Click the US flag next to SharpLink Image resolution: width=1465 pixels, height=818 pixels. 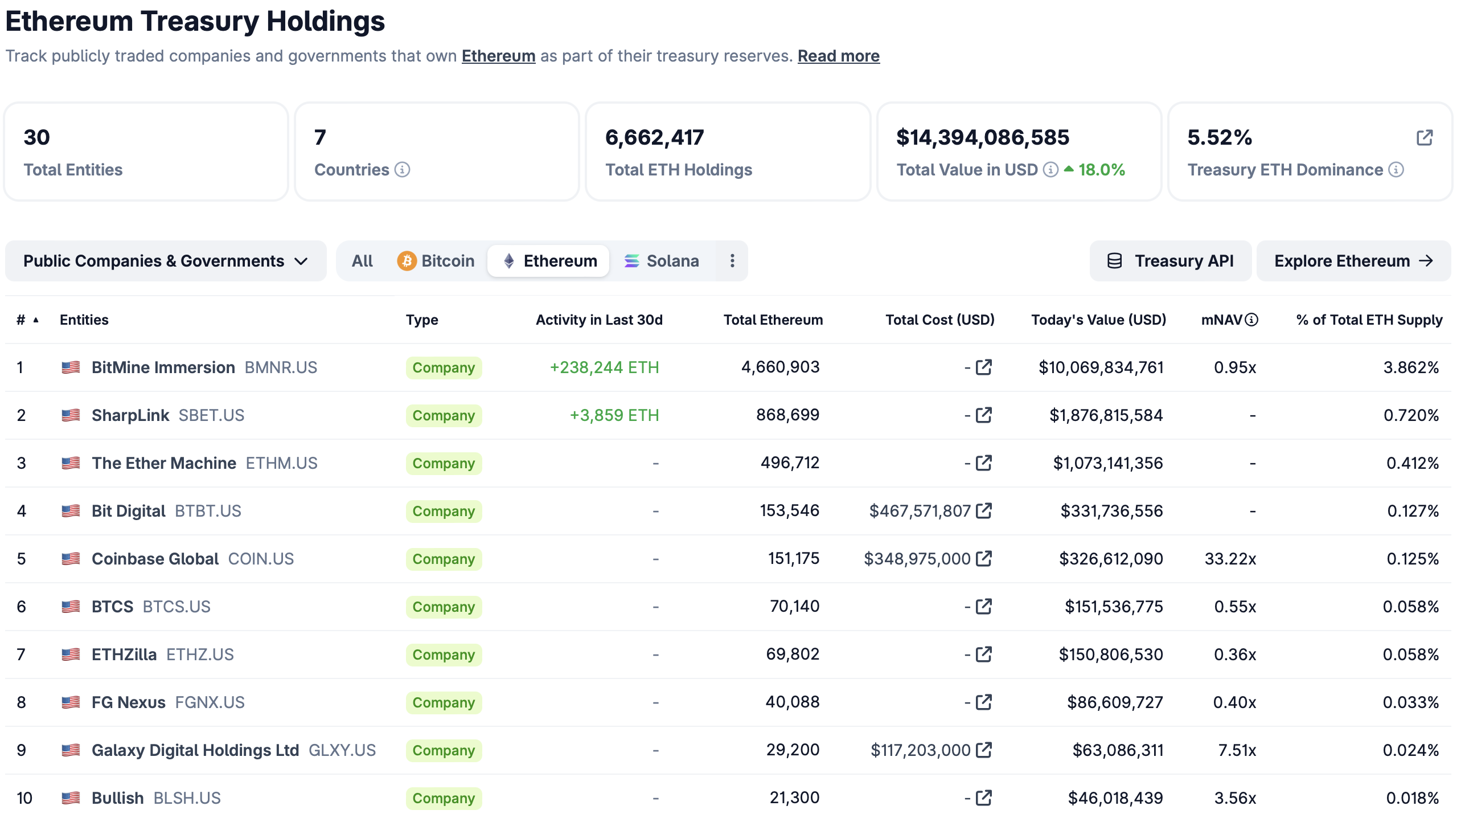71,415
